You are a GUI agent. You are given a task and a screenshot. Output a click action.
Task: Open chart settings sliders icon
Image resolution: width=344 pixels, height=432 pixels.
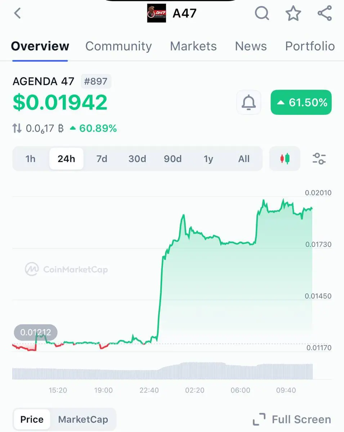(x=319, y=158)
